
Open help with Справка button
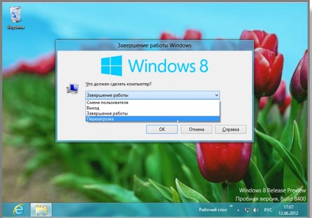click(x=230, y=130)
